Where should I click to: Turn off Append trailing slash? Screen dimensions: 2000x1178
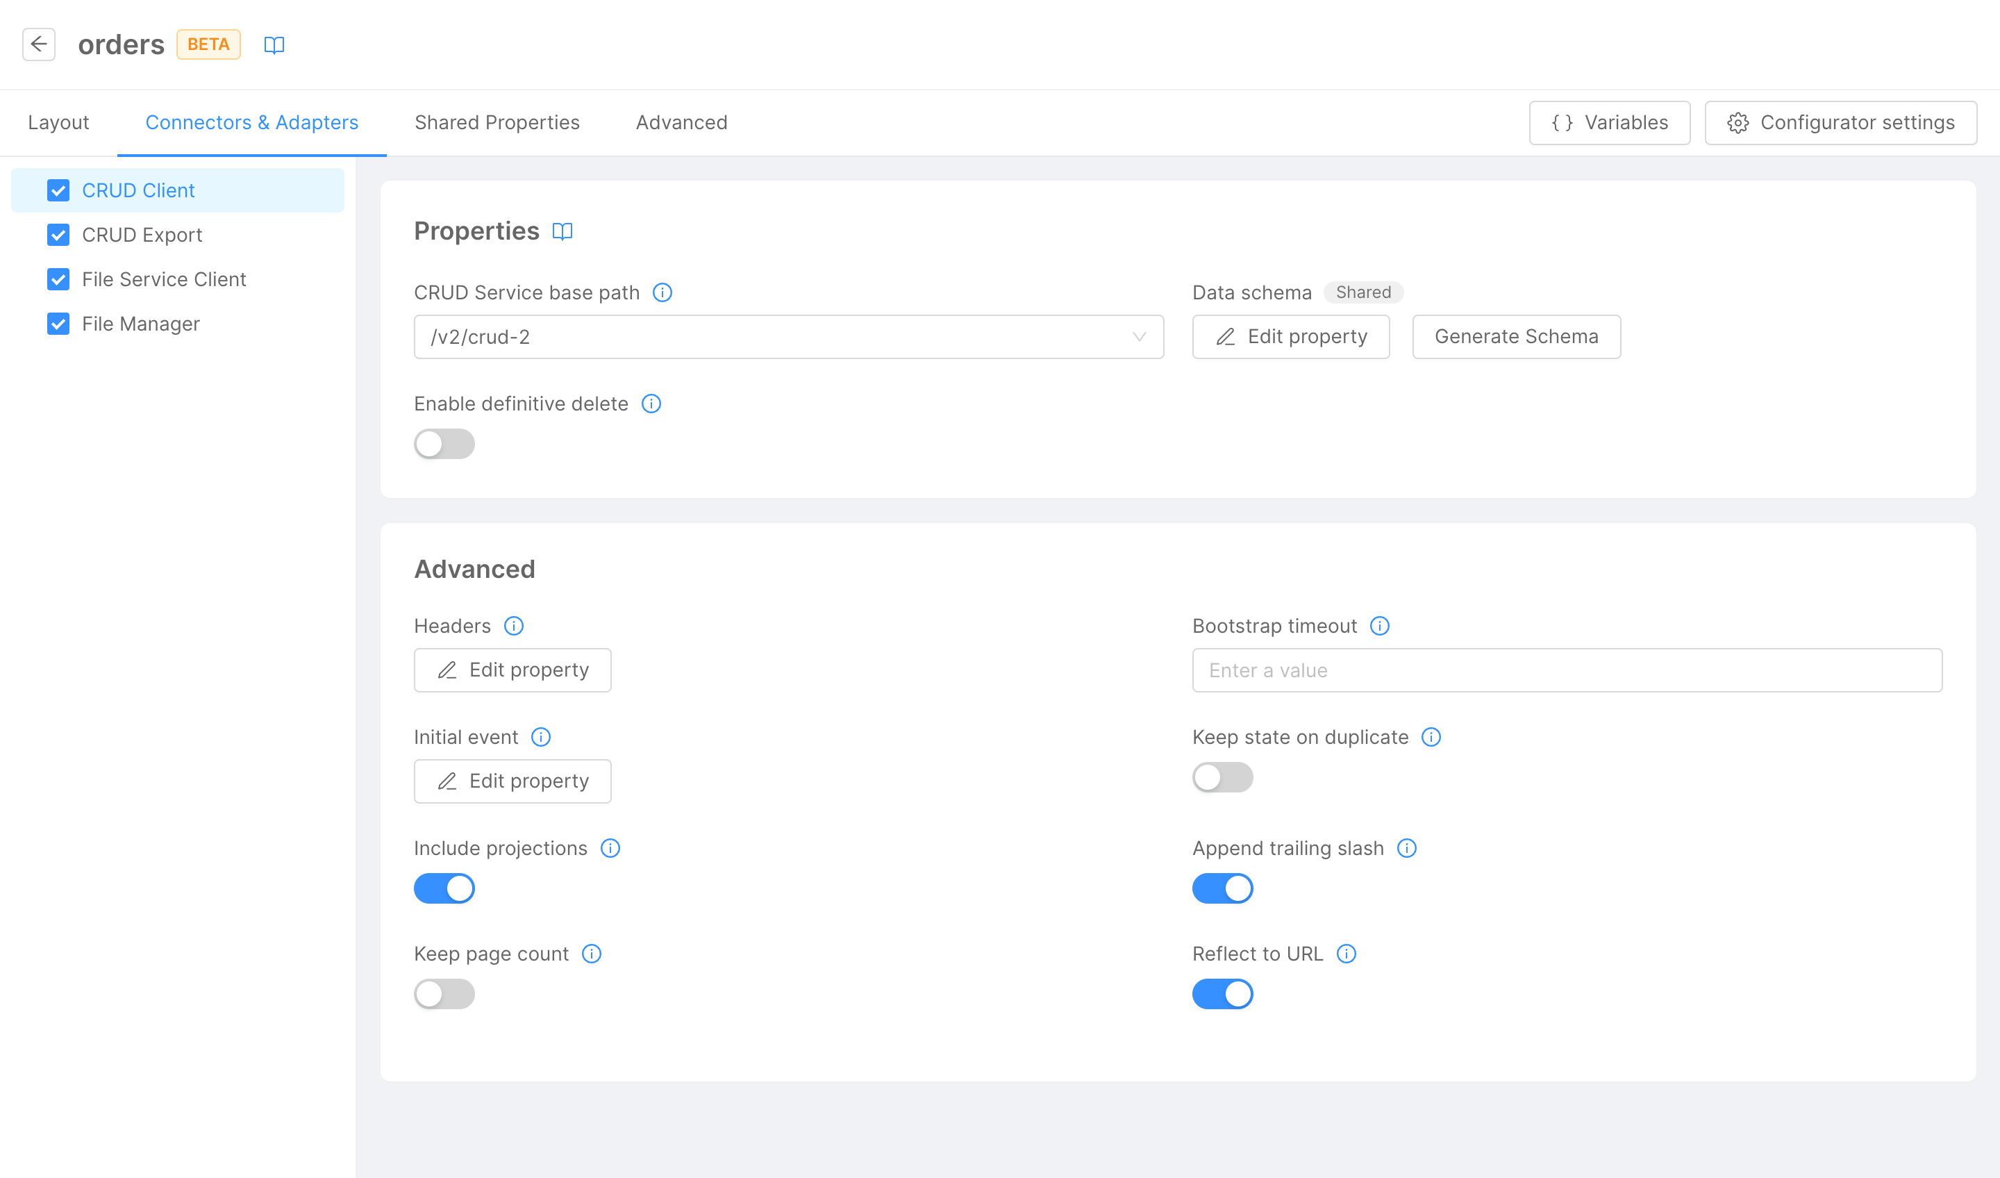[x=1222, y=888]
